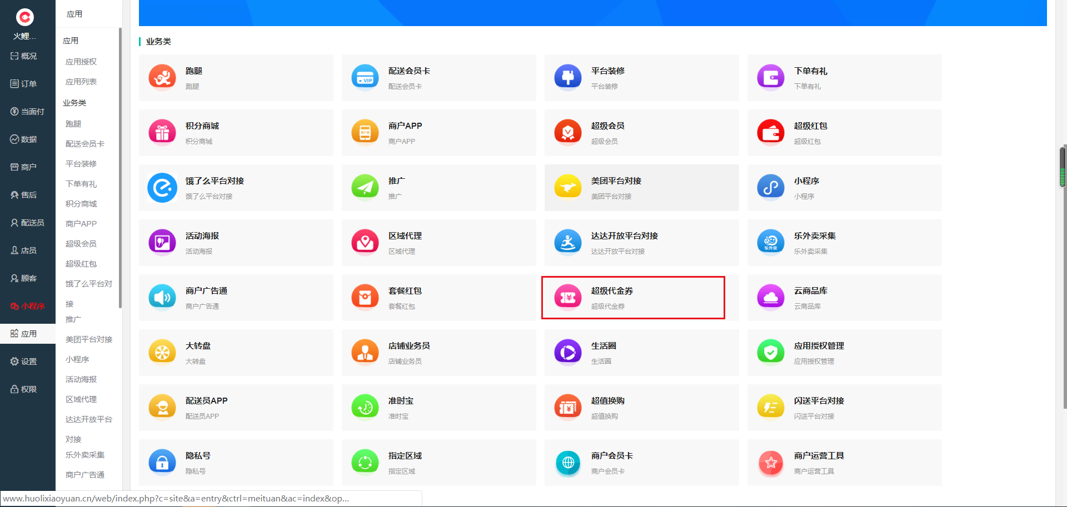Go to 权限 in main sidebar

click(24, 389)
